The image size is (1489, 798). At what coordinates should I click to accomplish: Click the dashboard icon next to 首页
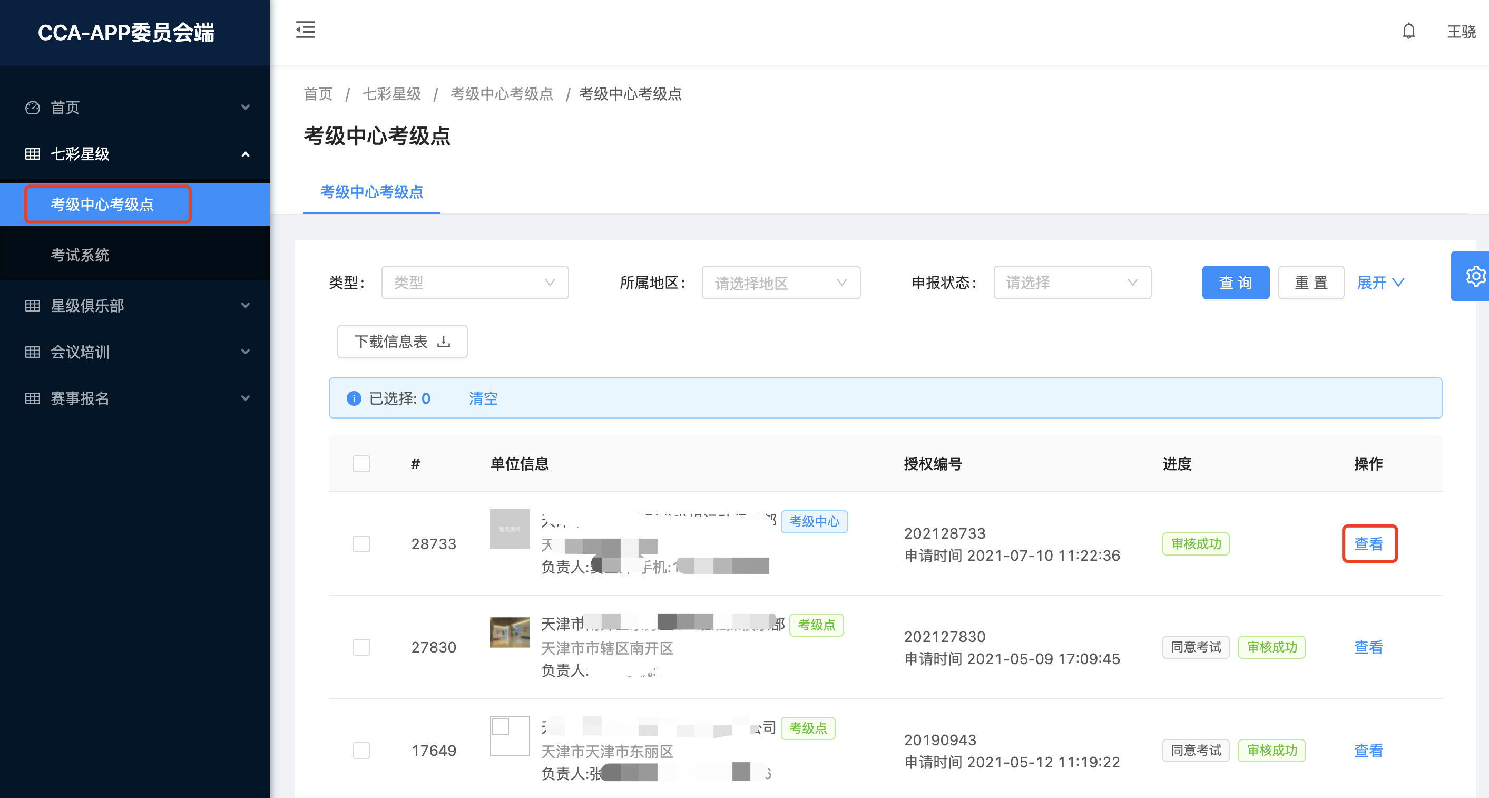(x=33, y=108)
